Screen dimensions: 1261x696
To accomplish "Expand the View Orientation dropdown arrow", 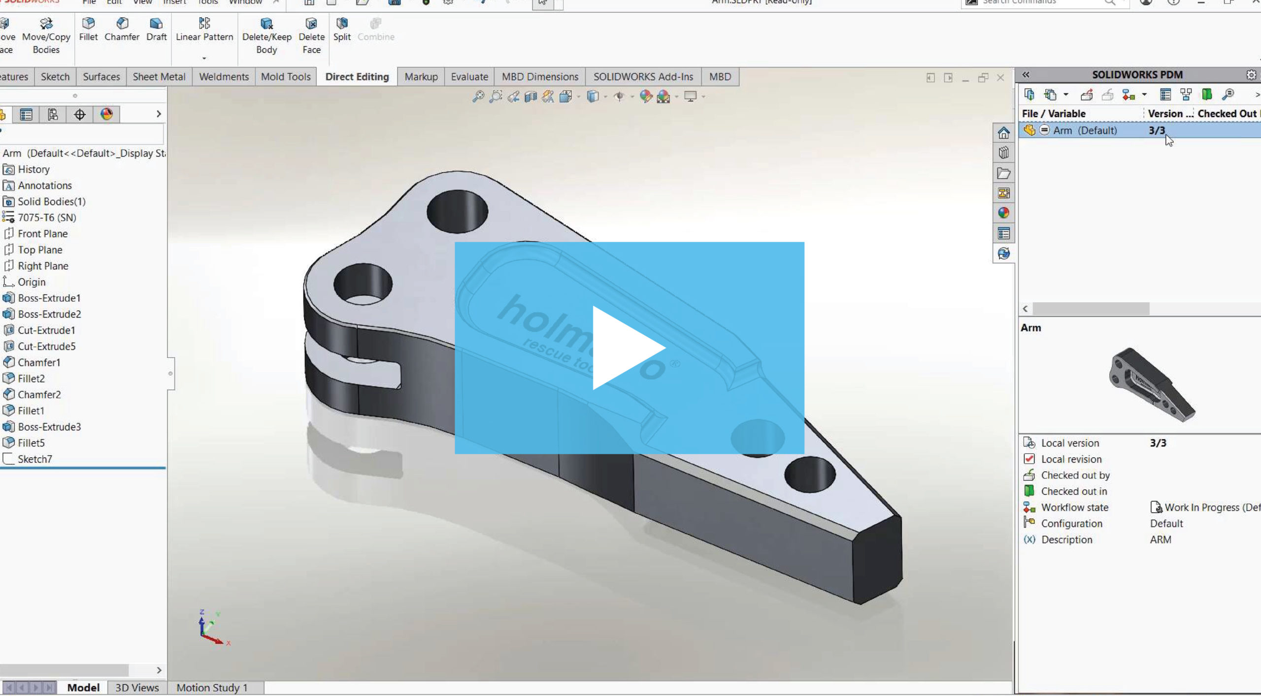I will pyautogui.click(x=578, y=96).
